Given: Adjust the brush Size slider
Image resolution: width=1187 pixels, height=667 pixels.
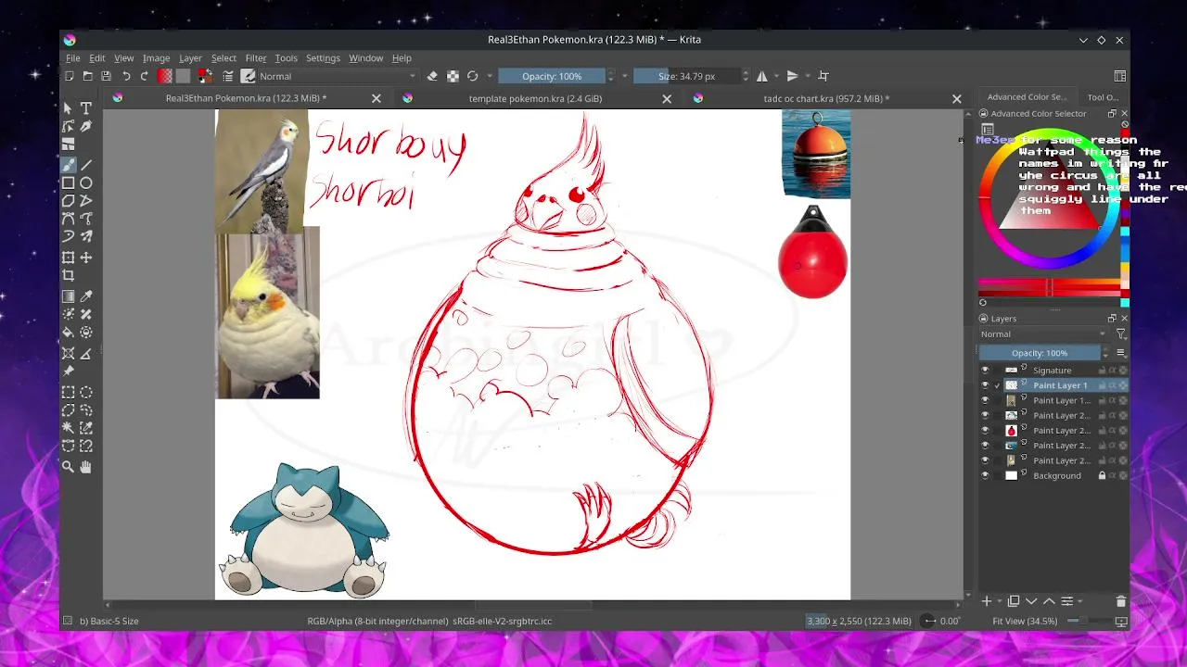Looking at the screenshot, I should pyautogui.click(x=687, y=76).
